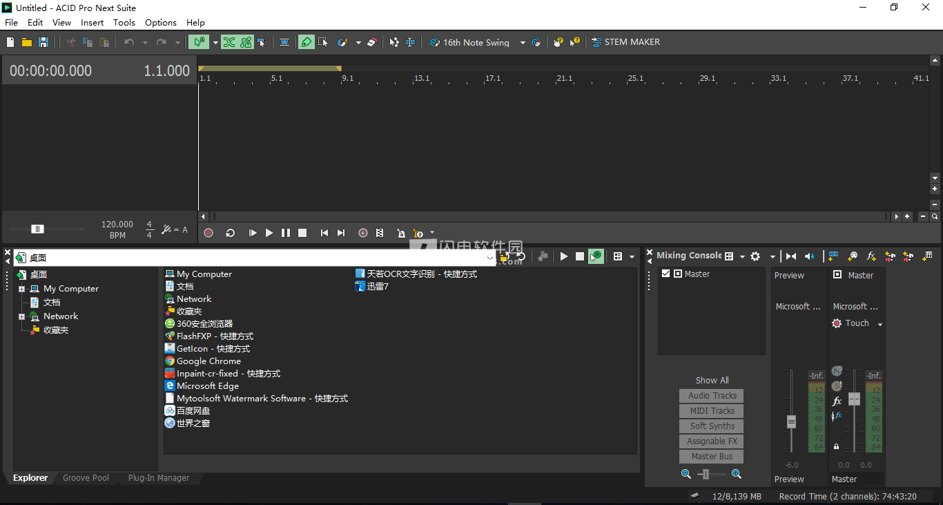Pause playback in transport bar
This screenshot has width=943, height=505.
286,233
